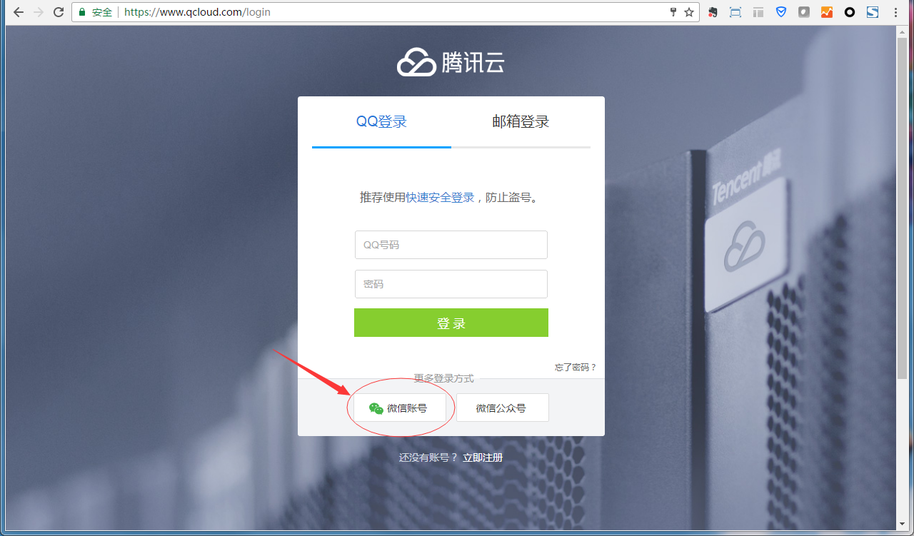
Task: Open the 忘了密码？ link
Action: 575,368
